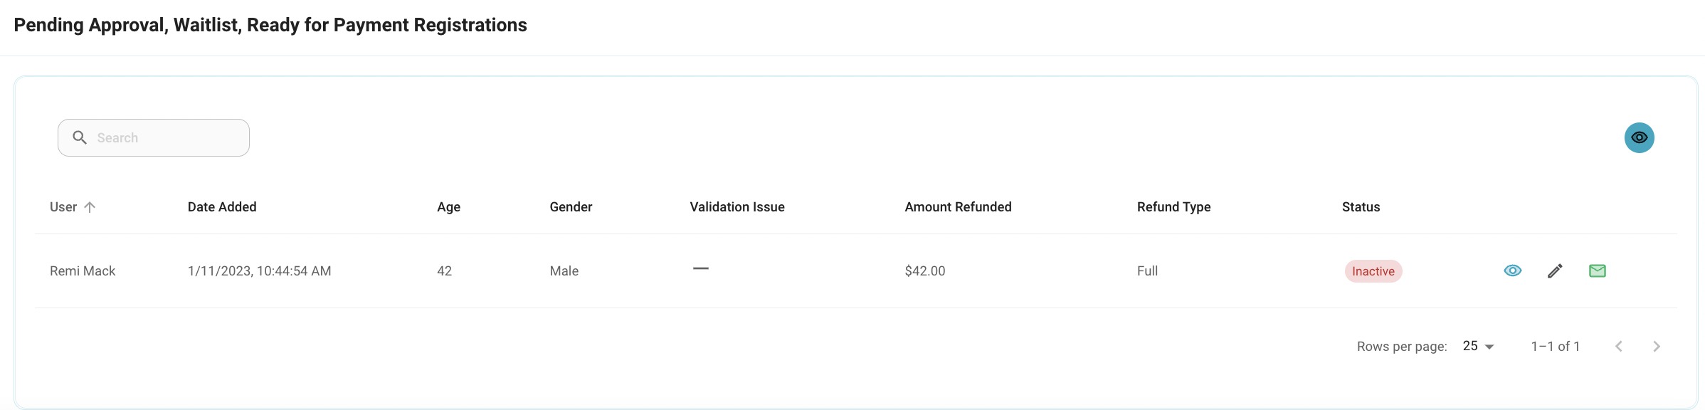
Task: Click the Inactive status badge
Action: pos(1373,271)
